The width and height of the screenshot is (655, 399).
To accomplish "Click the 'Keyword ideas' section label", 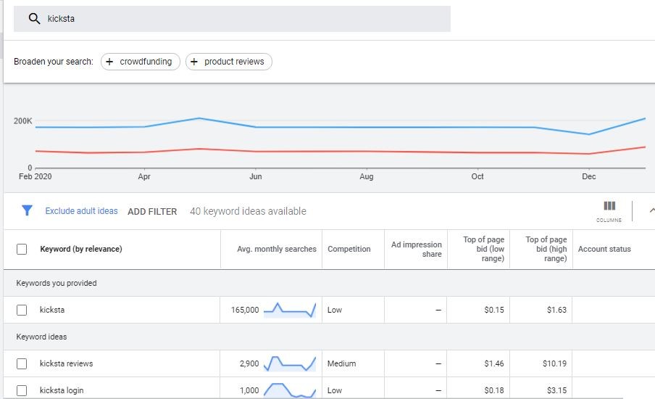I will coord(41,337).
